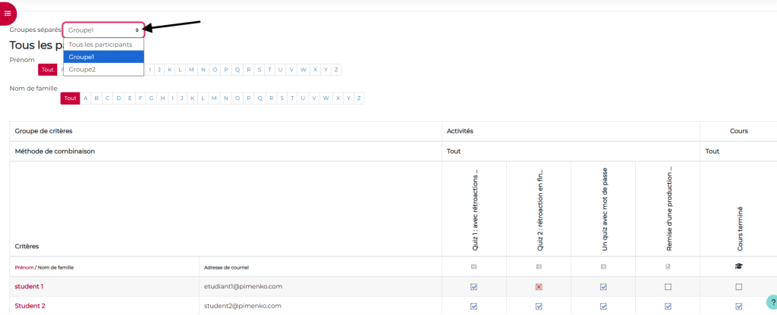Toggle Student 2 Quiz 1 completion checkbox
777x315 pixels.
point(473,306)
